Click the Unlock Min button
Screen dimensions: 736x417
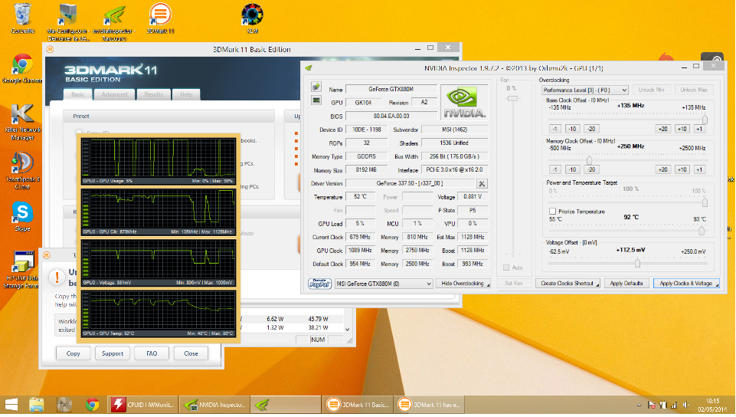pyautogui.click(x=651, y=90)
